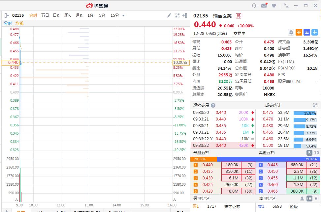
Task: Collapse the right quote panel
Action: (185, 15)
